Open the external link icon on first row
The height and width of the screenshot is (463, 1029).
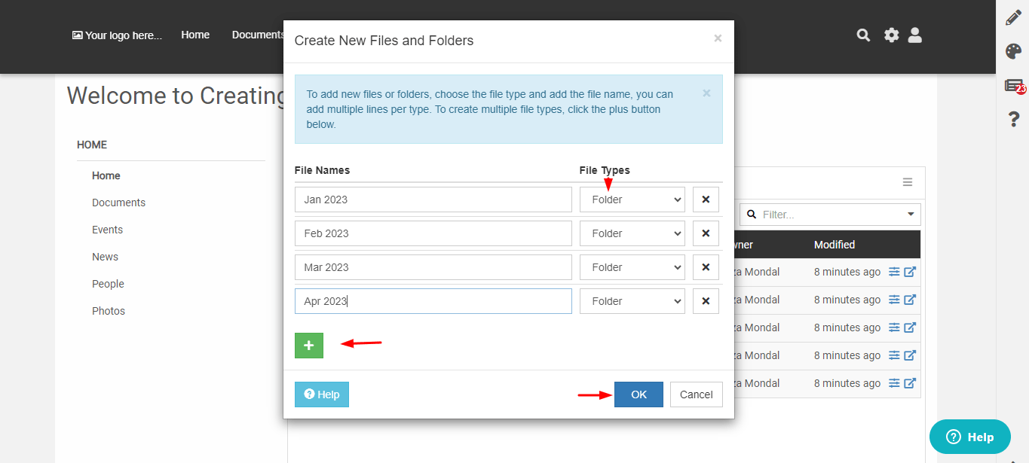909,271
